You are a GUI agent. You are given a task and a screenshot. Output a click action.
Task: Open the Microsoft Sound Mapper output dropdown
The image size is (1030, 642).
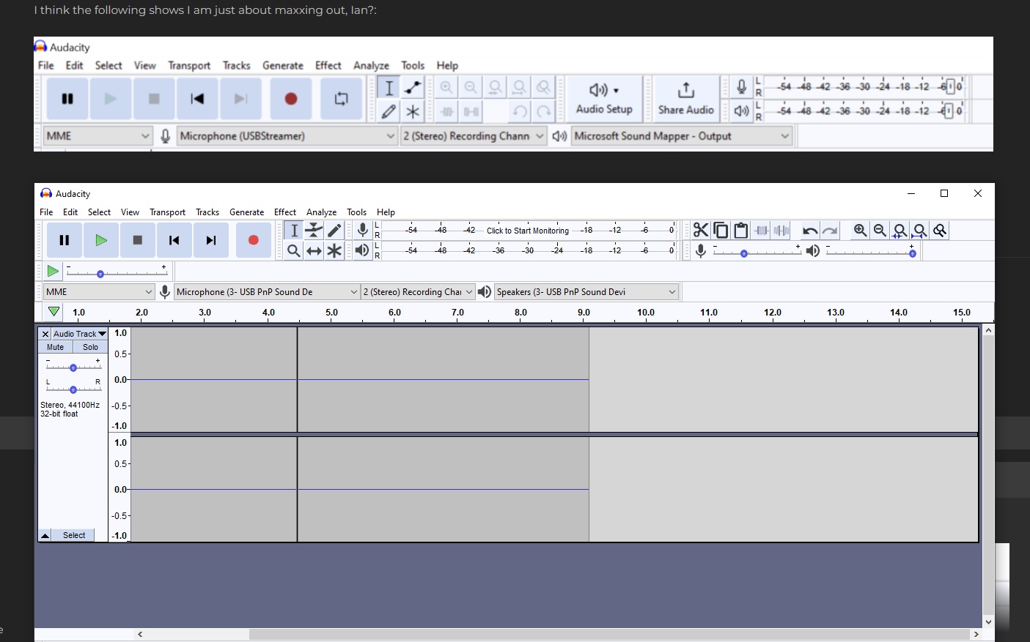(x=682, y=136)
